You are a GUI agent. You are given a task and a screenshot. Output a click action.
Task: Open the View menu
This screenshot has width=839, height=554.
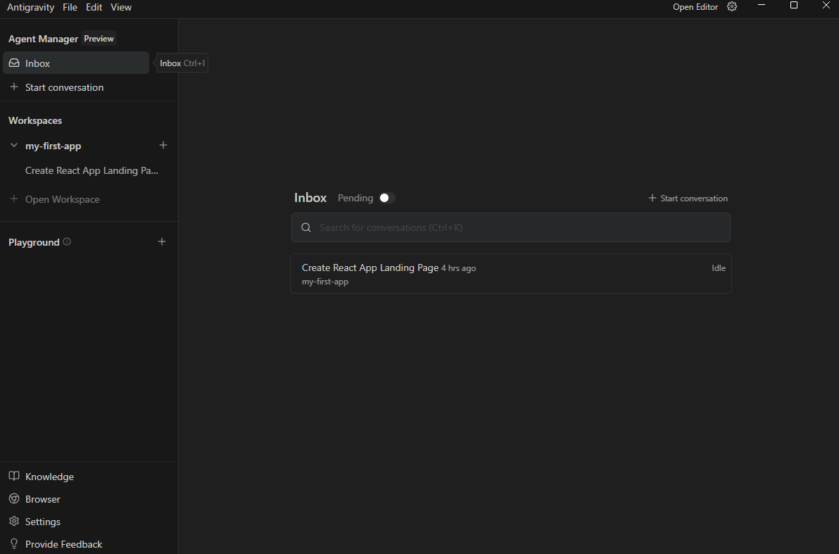coord(120,7)
